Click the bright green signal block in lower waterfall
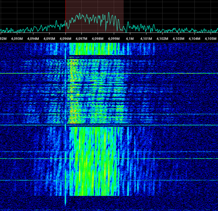218x211 pixels. point(95,161)
